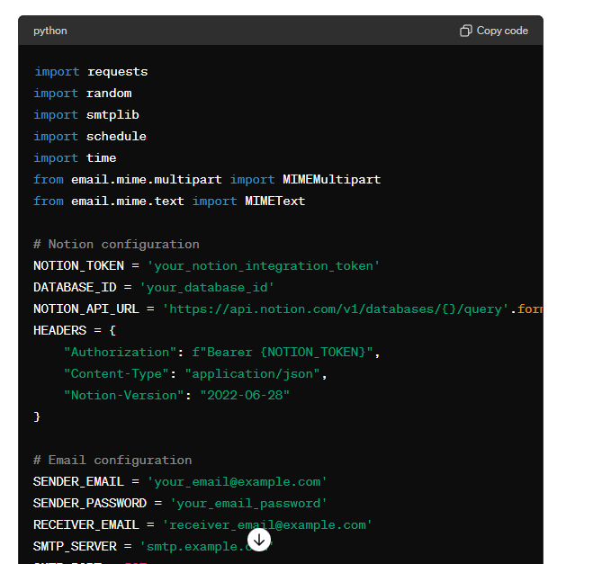602x564 pixels.
Task: Click the 'receiver_email@example.com' string
Action: [x=267, y=524]
